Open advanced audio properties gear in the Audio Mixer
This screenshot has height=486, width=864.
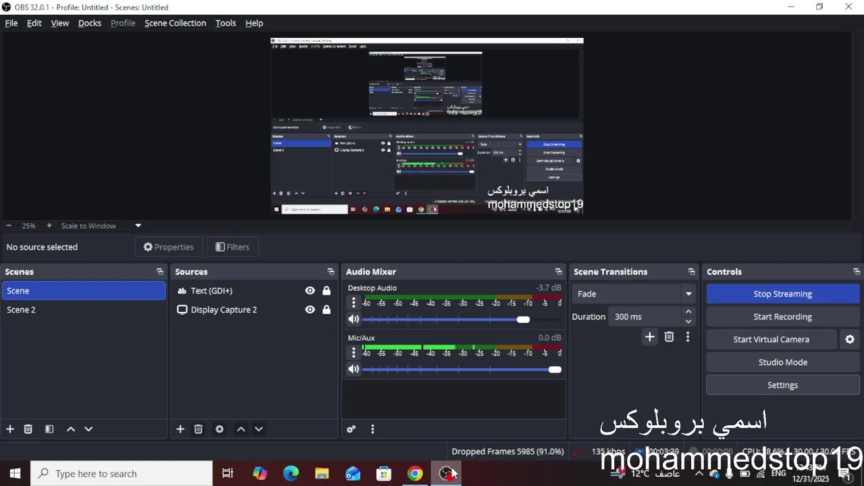(351, 429)
